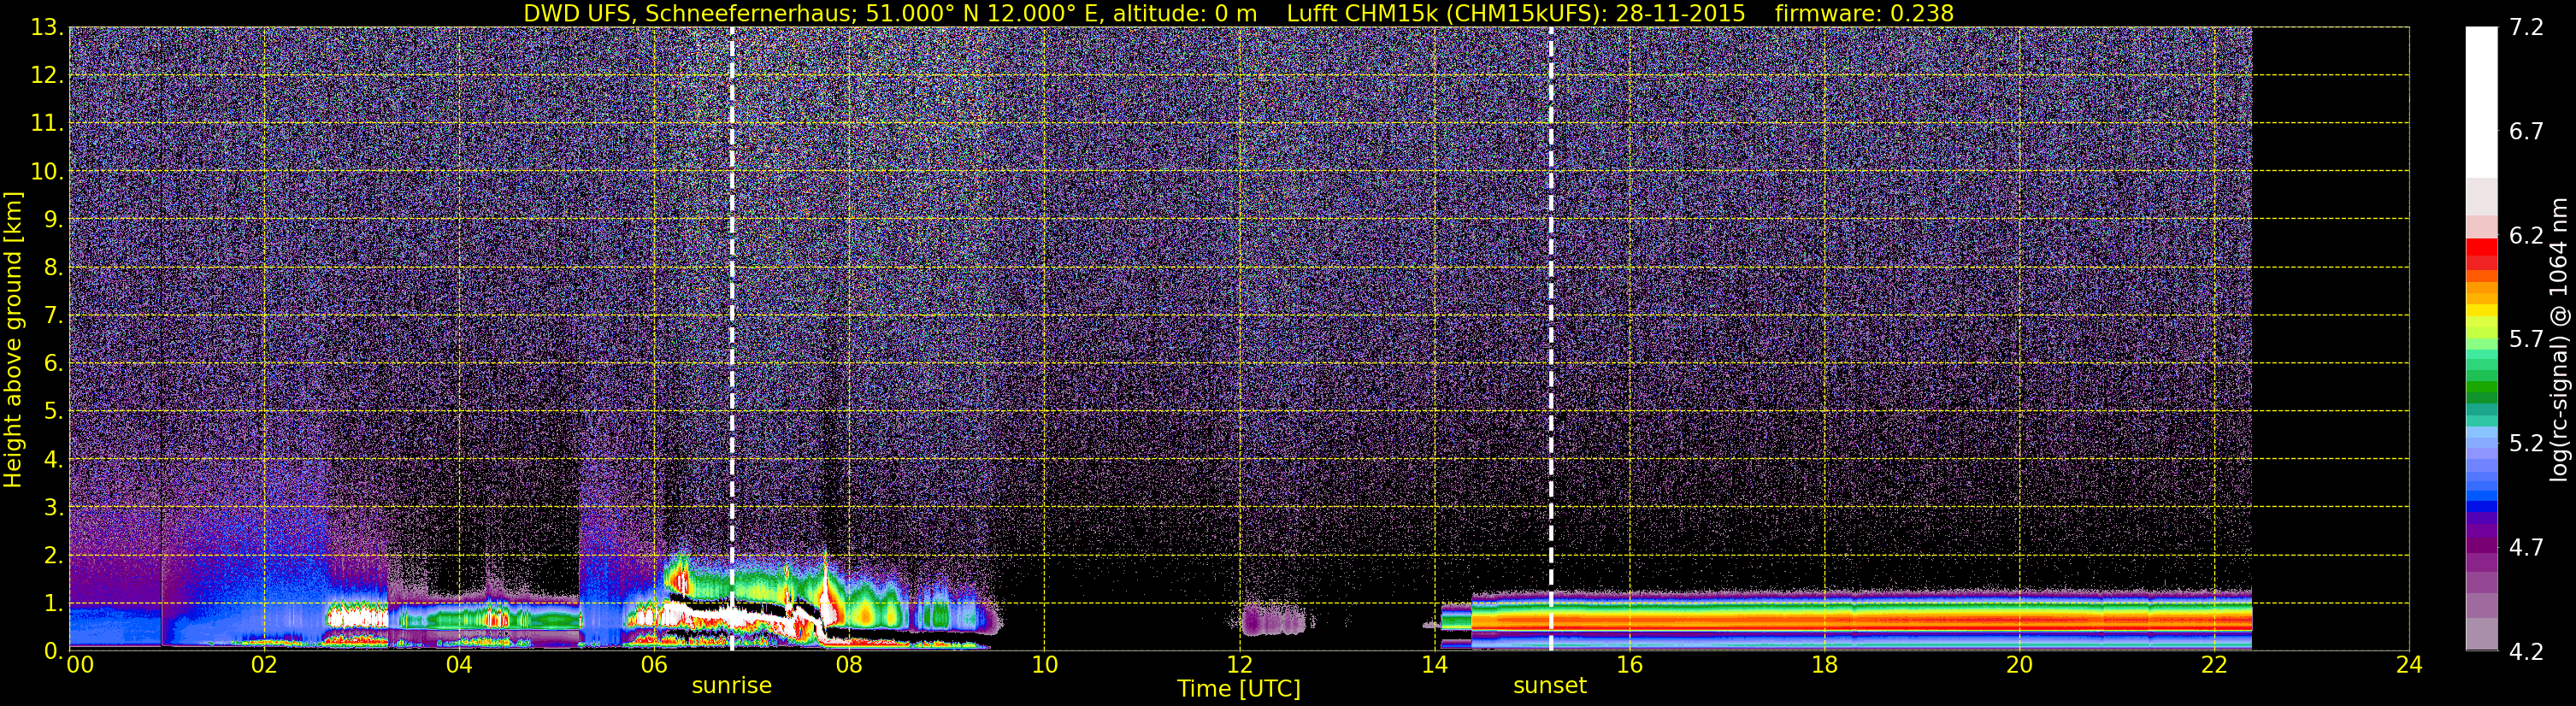Click the 'firmware: 0.238' text in title
The height and width of the screenshot is (706, 2576).
1864,13
